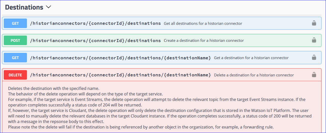Click GET badge for single destination endpoint
This screenshot has width=326, height=133.
pyautogui.click(x=15, y=58)
